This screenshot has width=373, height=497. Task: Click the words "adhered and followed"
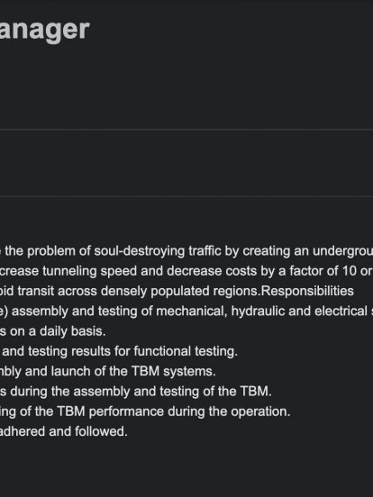pos(63,431)
